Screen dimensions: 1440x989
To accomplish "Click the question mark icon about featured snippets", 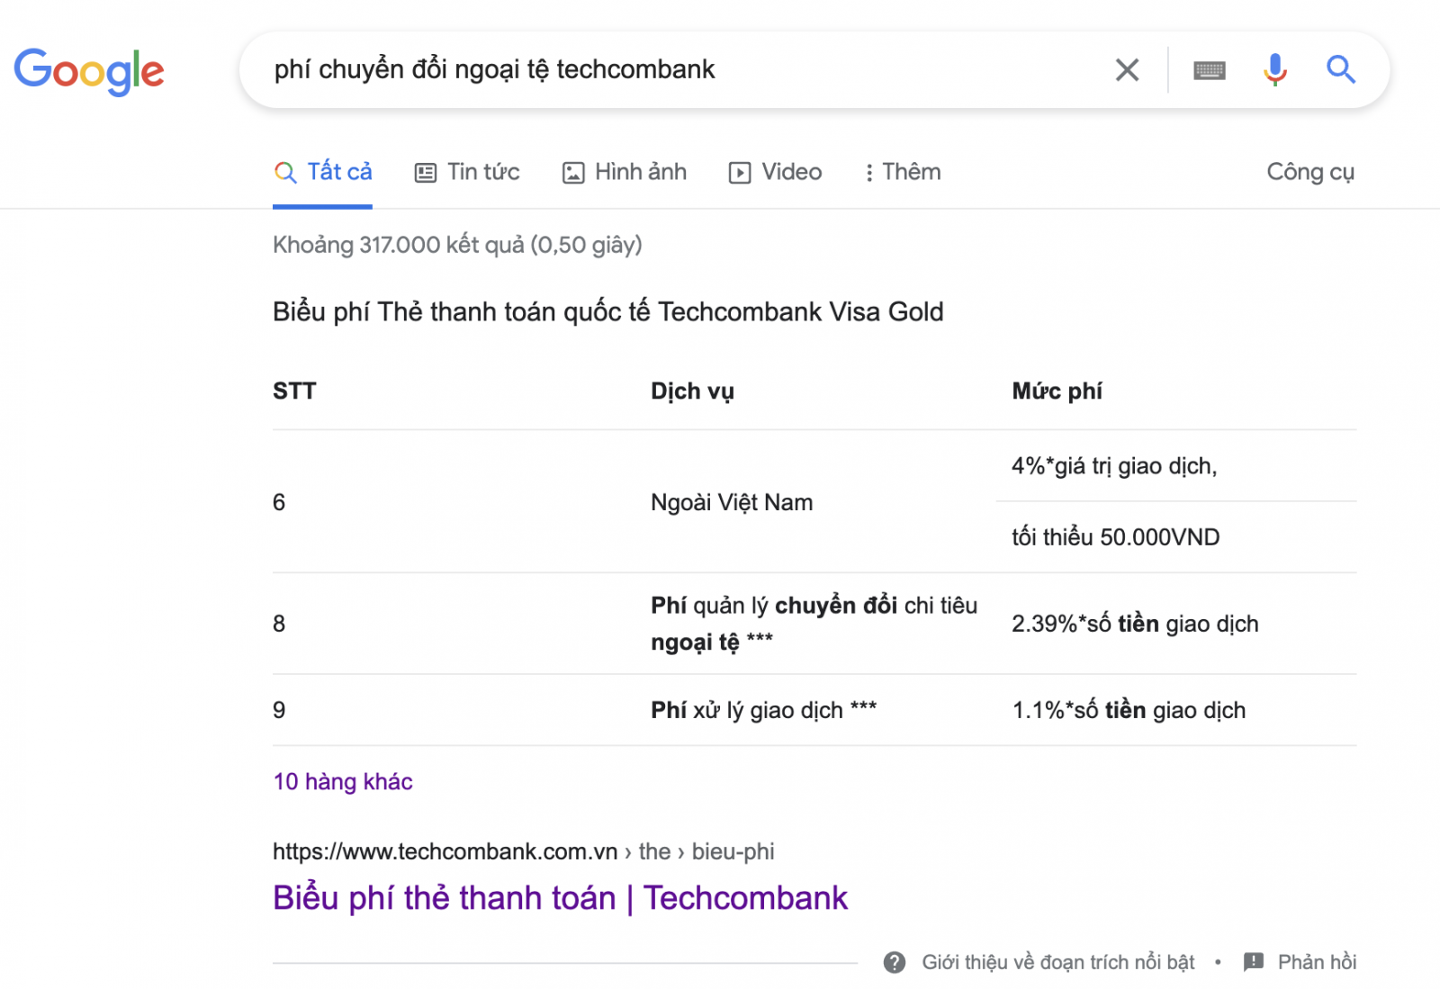I will pyautogui.click(x=895, y=962).
